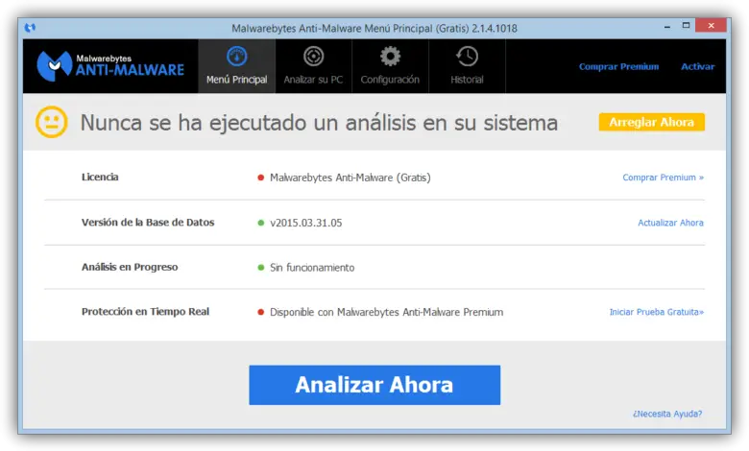This screenshot has width=749, height=451.
Task: Click the Actualizar Ahora link
Action: (670, 223)
